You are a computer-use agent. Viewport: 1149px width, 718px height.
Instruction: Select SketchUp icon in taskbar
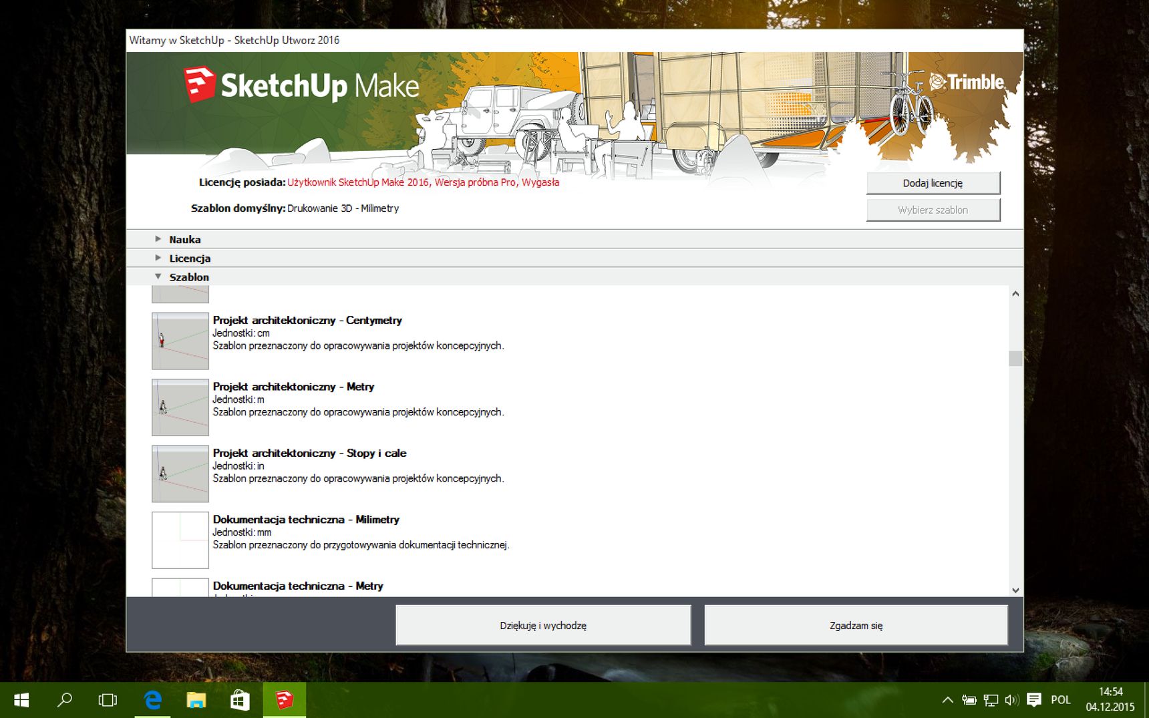284,700
